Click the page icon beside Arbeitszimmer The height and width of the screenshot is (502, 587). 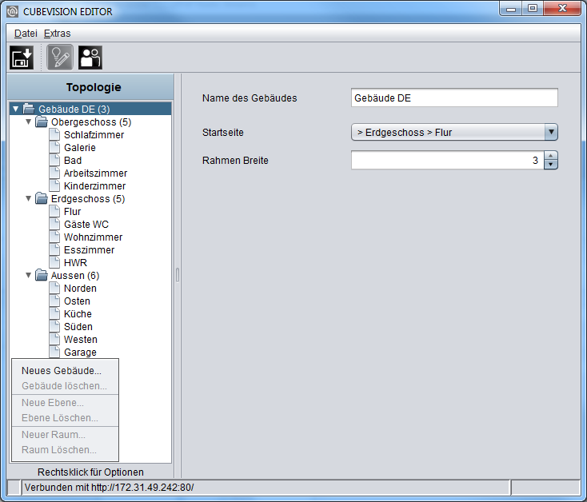[54, 173]
